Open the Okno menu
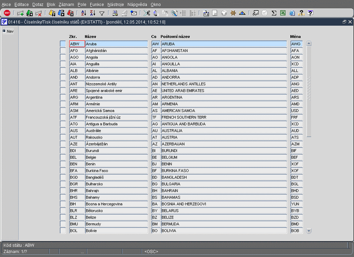354x257 pixels. (x=156, y=4)
